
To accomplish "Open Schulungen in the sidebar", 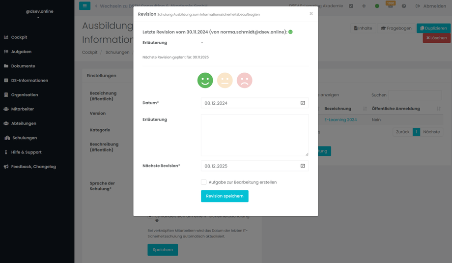I will (x=25, y=138).
